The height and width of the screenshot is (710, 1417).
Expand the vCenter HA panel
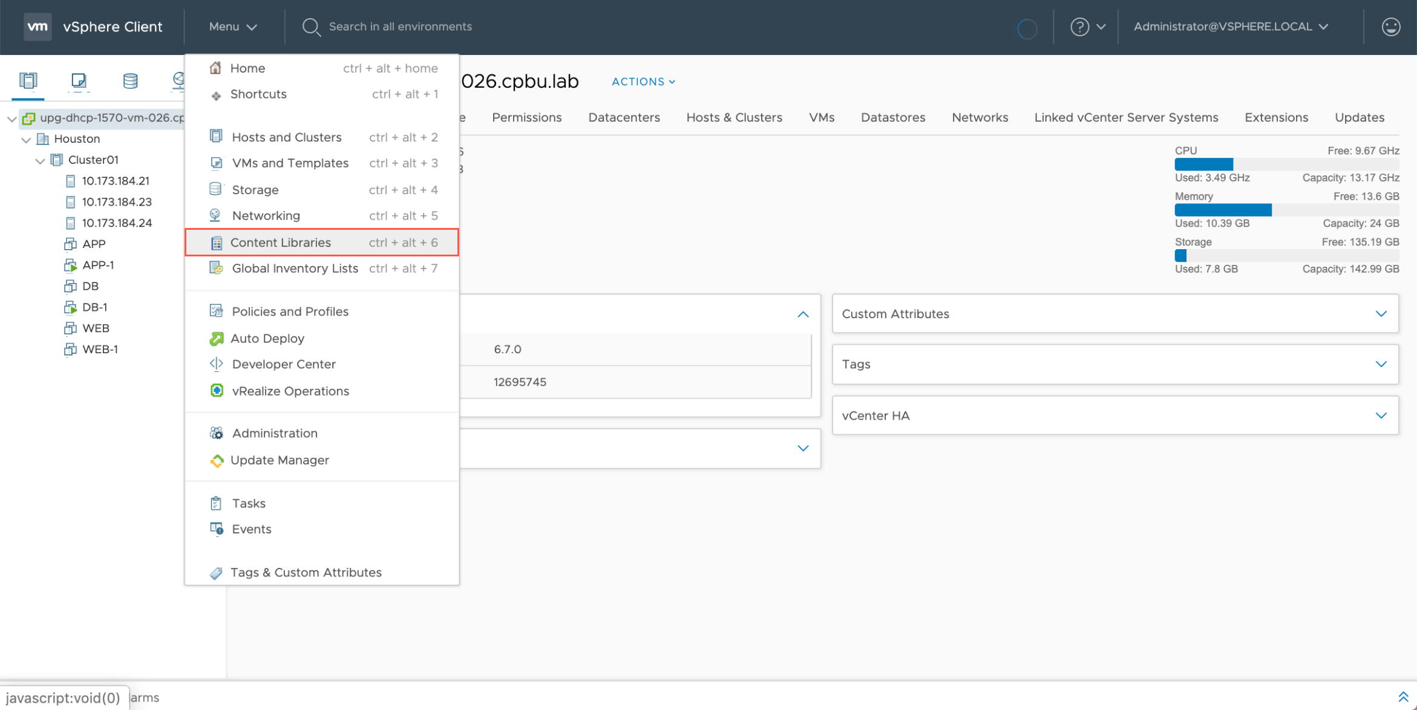pos(1381,415)
